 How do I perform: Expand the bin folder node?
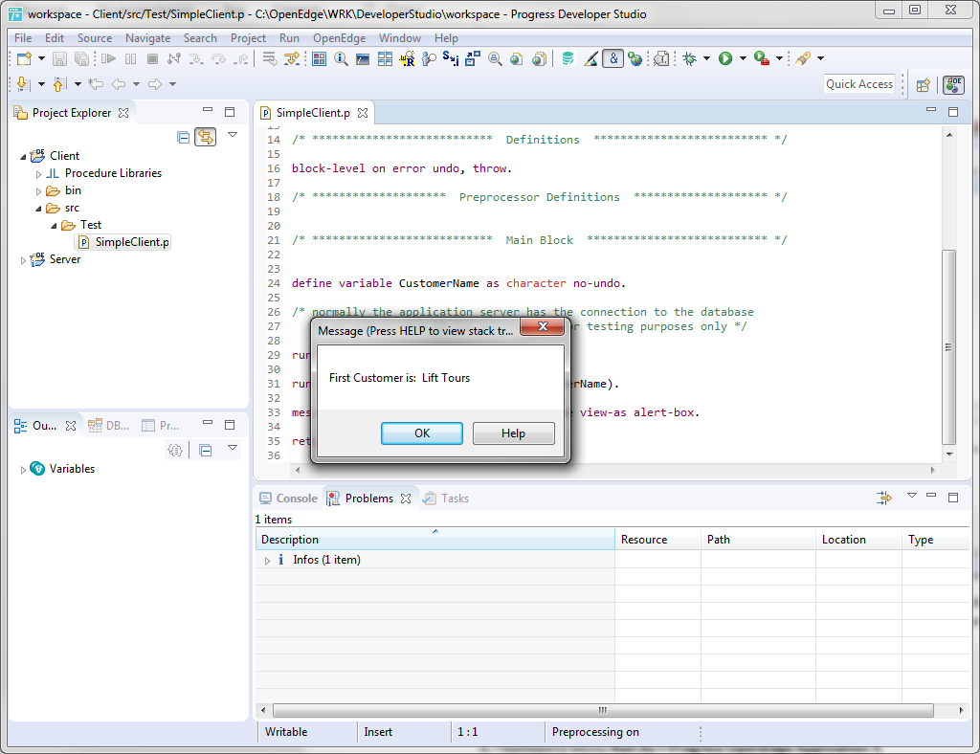pos(38,191)
